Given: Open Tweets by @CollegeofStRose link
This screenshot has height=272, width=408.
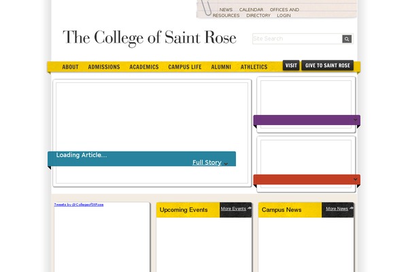Looking at the screenshot, I should (x=79, y=205).
